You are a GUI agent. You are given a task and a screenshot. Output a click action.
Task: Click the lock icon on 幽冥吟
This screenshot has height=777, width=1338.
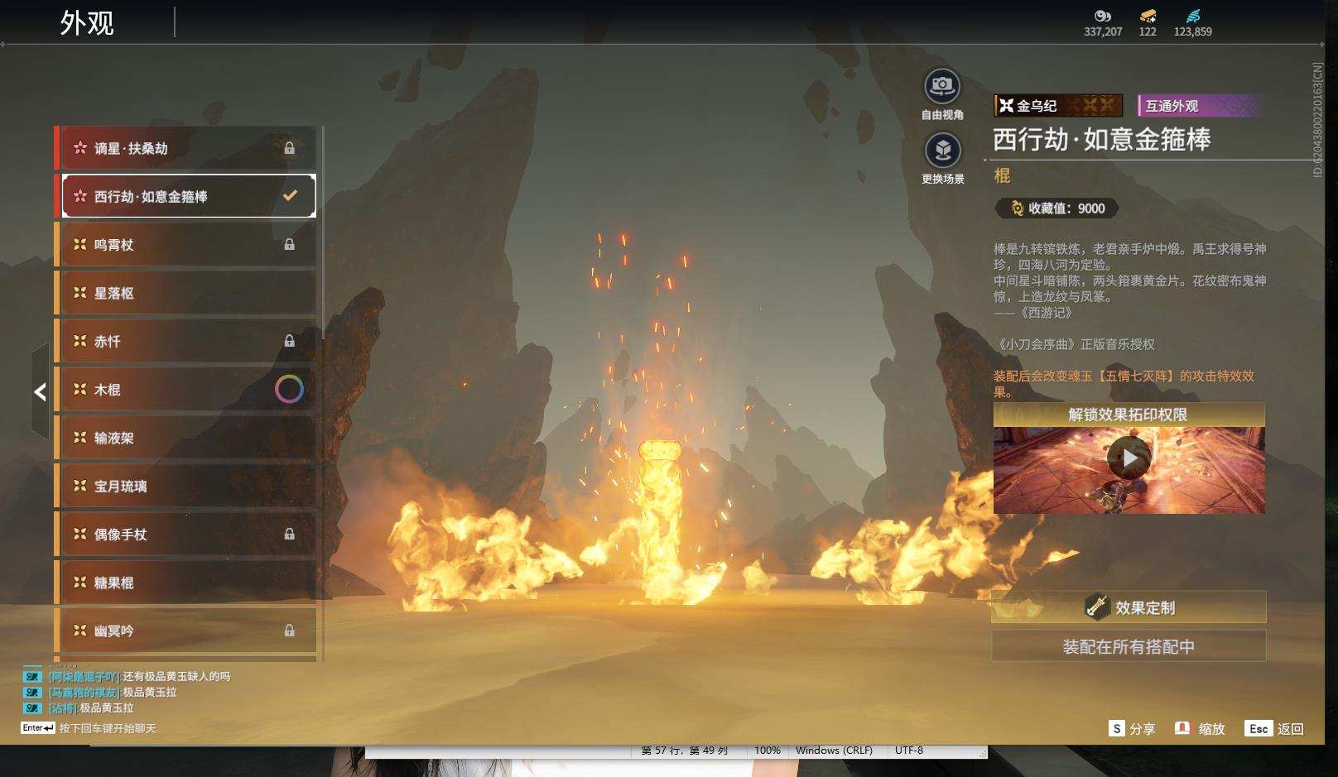click(x=290, y=631)
